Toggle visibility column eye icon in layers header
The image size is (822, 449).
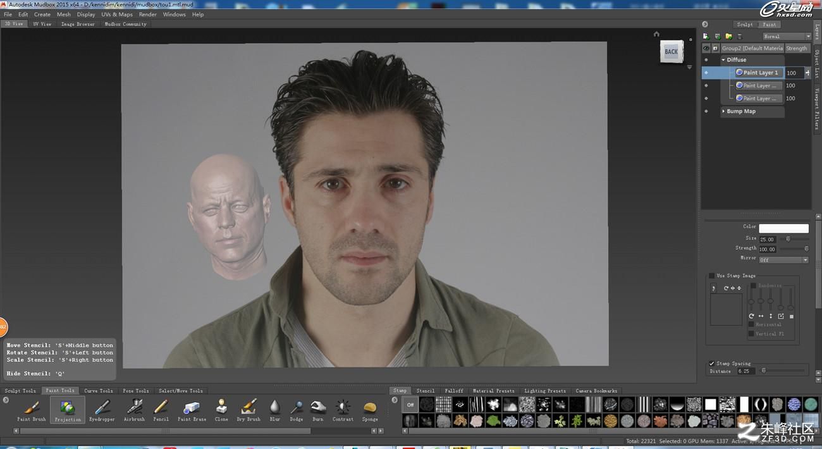706,48
